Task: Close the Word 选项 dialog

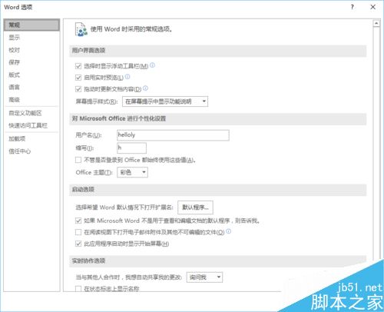Action: tap(373, 7)
